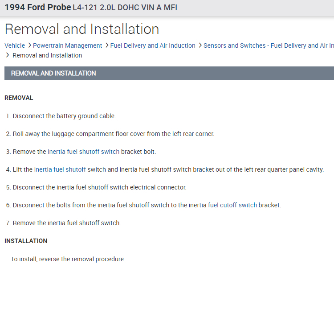Open Powertrain Management breadcrumb

[67, 45]
